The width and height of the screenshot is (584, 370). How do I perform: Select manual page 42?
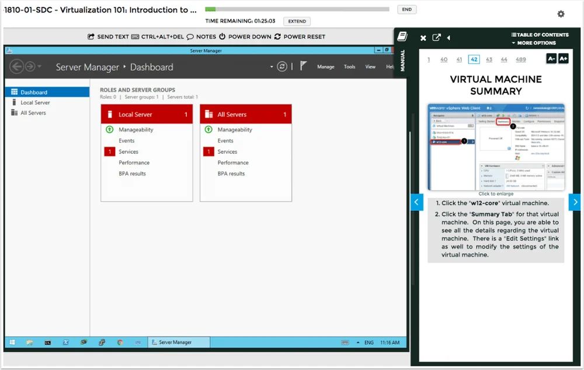(x=474, y=60)
